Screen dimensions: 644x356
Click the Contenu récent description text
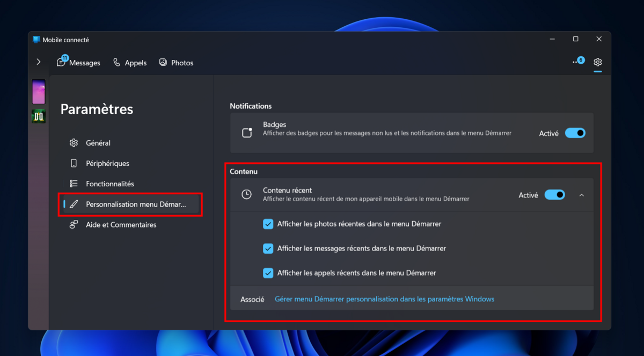[x=366, y=199]
